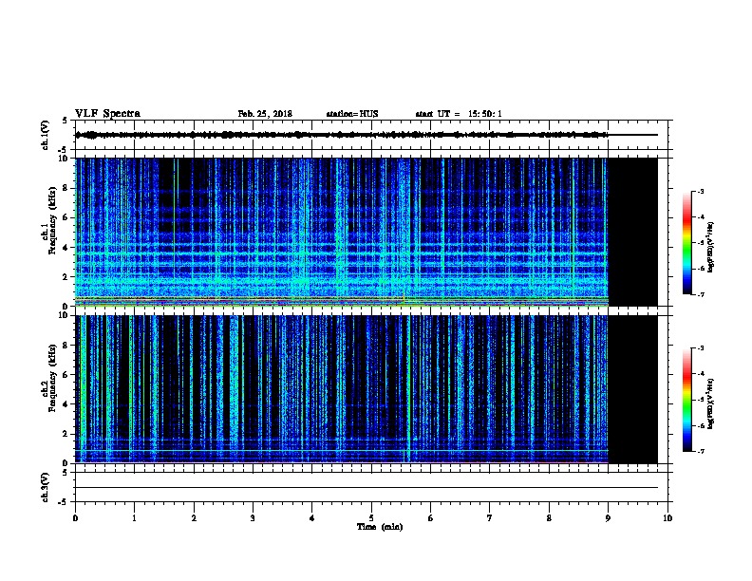Image resolution: width=752 pixels, height=581 pixels.
Task: Select the date text "Feb. 25, 2018"
Action: tap(265, 114)
